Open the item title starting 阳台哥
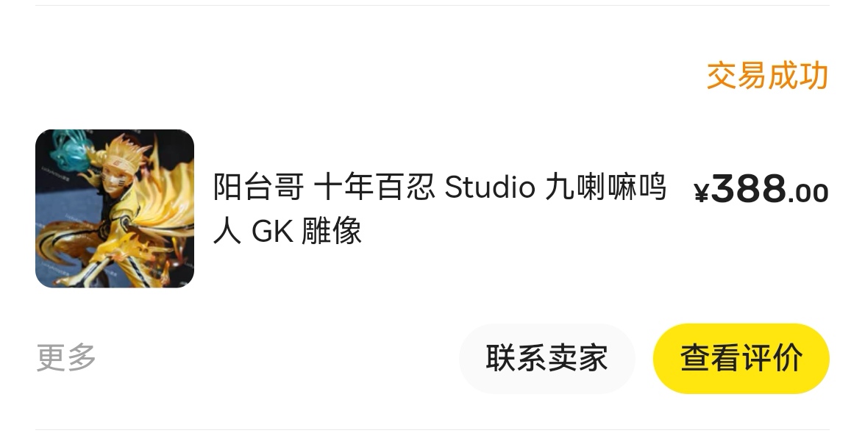Image resolution: width=865 pixels, height=436 pixels. (x=440, y=208)
